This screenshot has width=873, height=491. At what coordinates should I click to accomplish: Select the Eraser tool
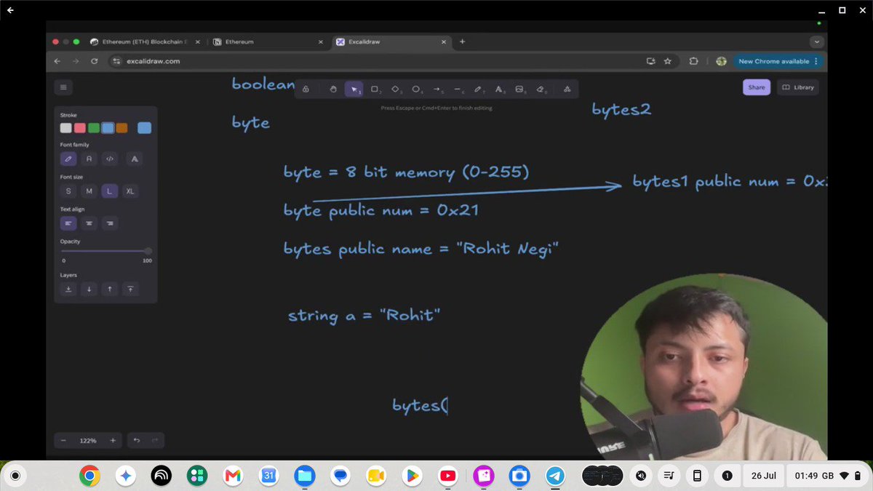point(541,89)
